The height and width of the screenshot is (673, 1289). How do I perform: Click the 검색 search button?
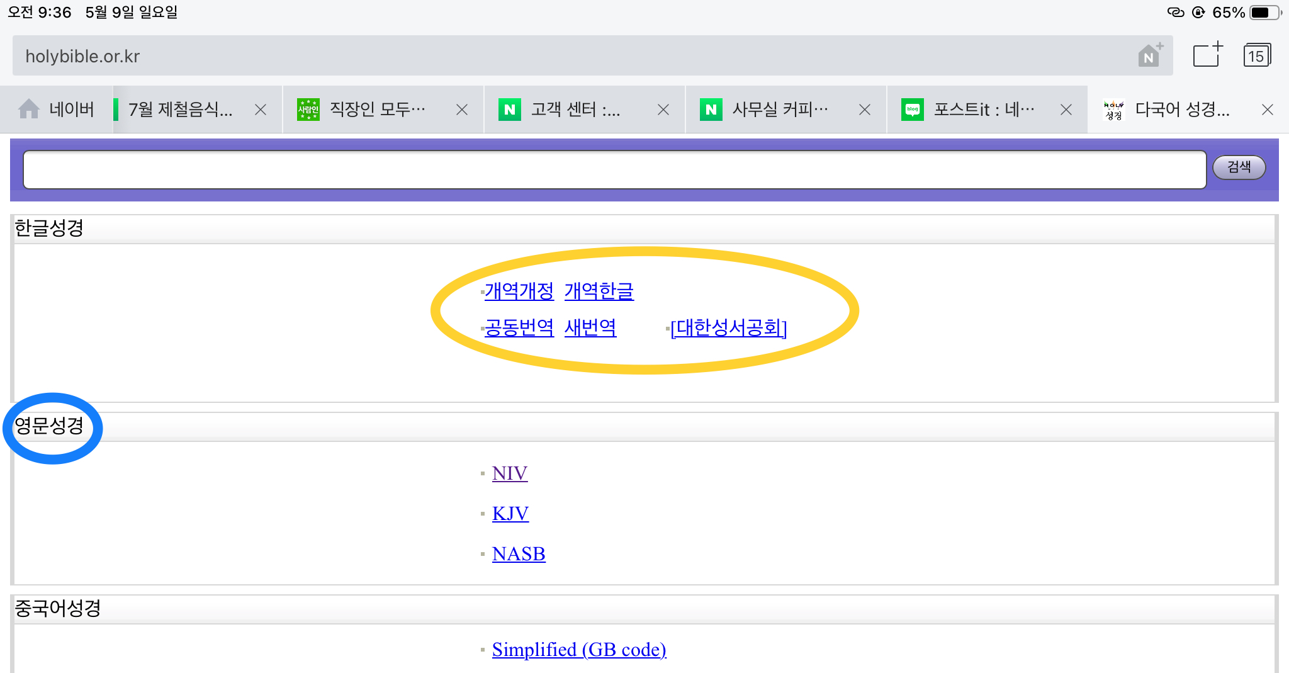tap(1239, 167)
